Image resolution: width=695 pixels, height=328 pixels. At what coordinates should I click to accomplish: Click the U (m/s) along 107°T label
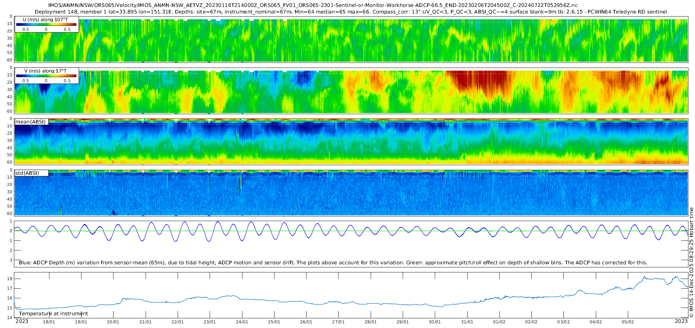click(46, 19)
